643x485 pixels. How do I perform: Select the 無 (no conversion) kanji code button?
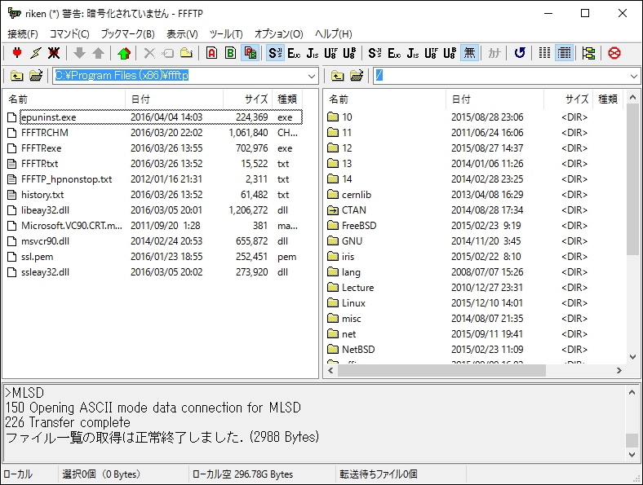(x=469, y=53)
